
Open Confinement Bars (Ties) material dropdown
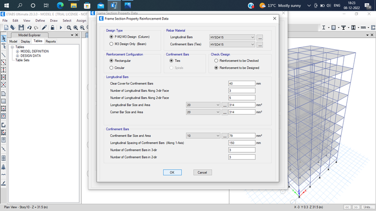(x=232, y=45)
